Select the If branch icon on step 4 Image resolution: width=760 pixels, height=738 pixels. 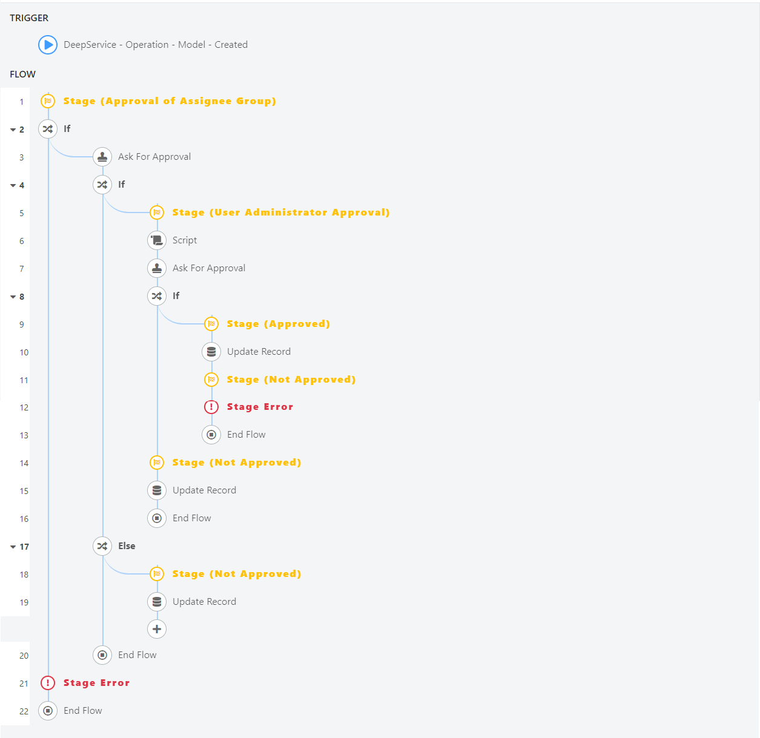(x=102, y=185)
